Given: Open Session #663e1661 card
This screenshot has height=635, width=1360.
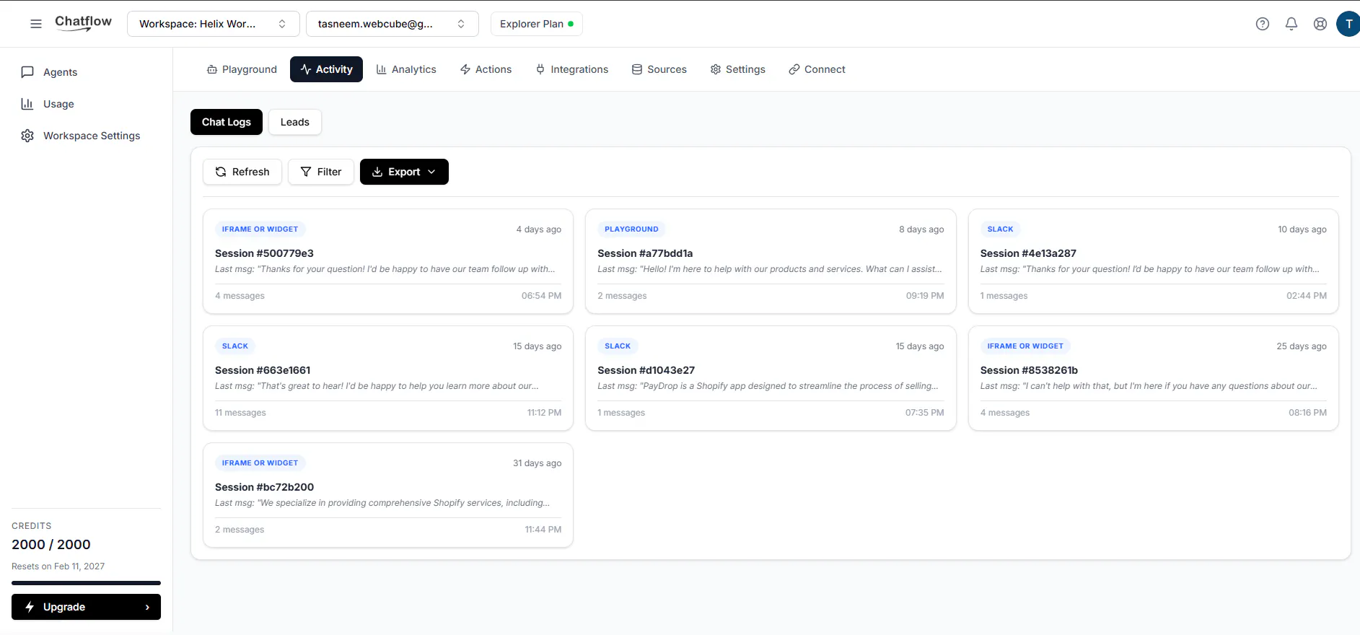Looking at the screenshot, I should tap(388, 378).
